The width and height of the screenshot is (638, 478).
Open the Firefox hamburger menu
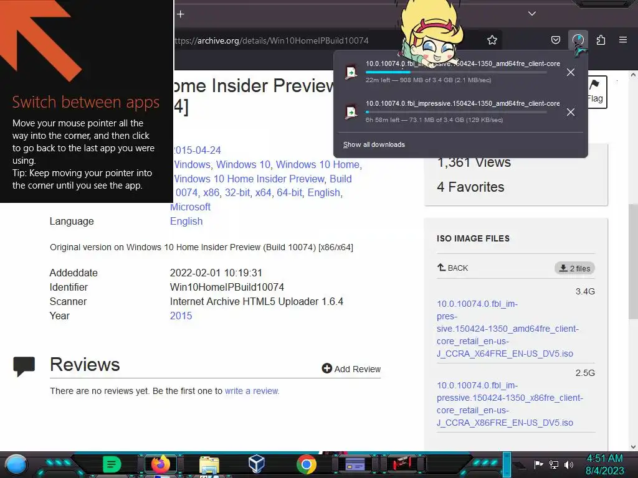coord(623,40)
